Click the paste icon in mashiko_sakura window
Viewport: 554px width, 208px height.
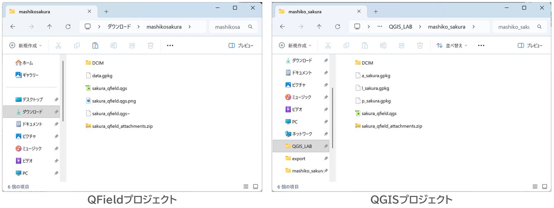point(365,45)
